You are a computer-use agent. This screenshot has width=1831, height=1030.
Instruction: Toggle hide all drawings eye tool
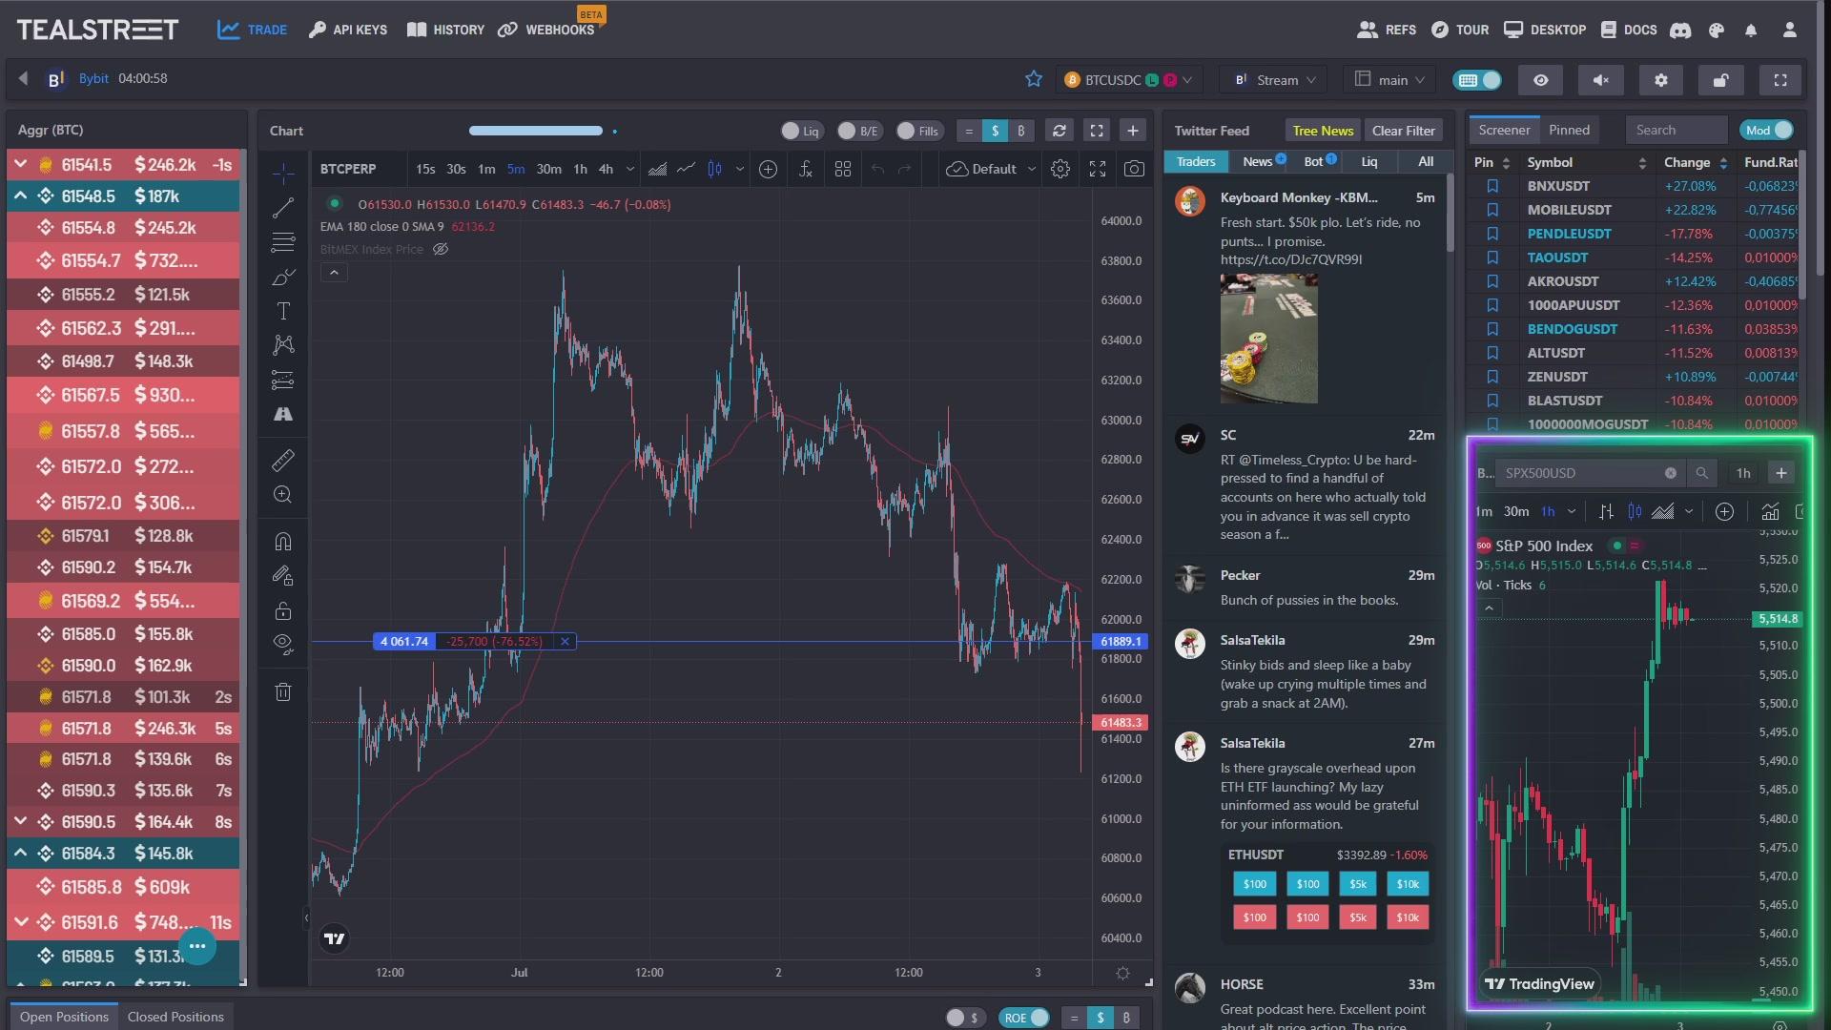click(283, 643)
